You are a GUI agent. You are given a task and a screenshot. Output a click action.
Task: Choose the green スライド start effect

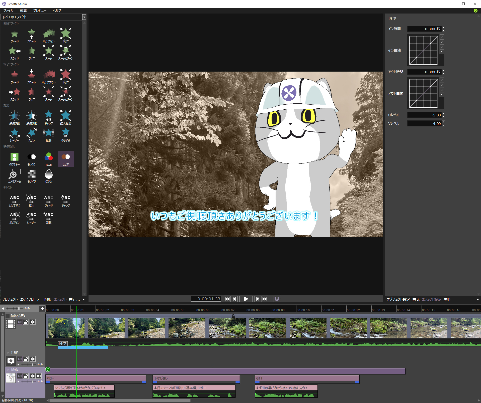tap(15, 53)
